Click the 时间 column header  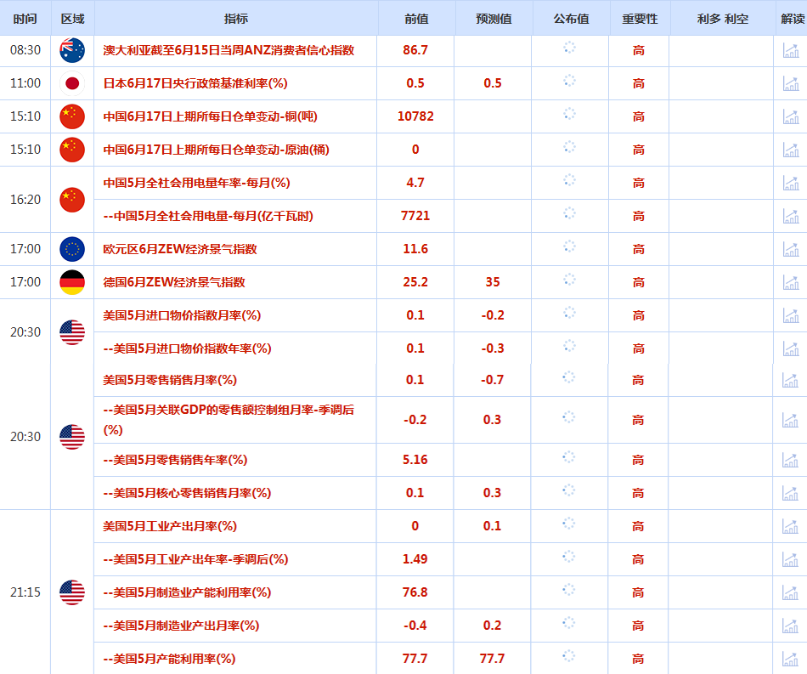(x=25, y=19)
